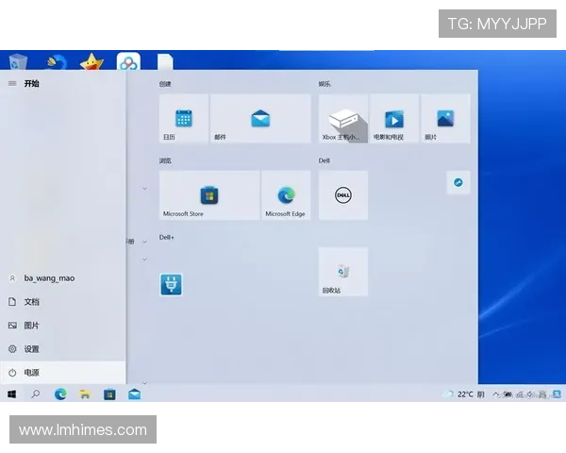The image size is (566, 453).
Task: Open Mail from the taskbar
Action: (134, 394)
